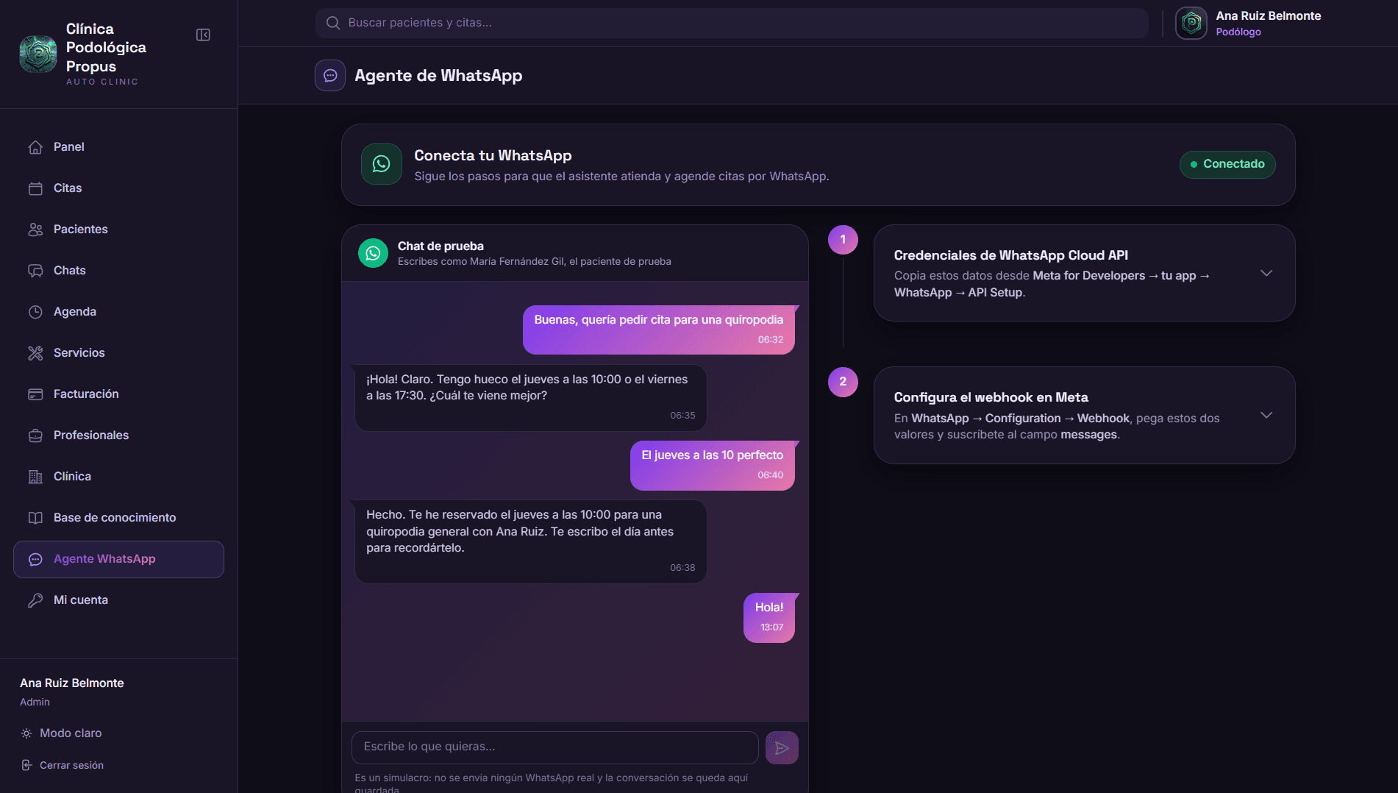Click the search magnifier icon
Viewport: 1398px width, 793px height.
[333, 23]
